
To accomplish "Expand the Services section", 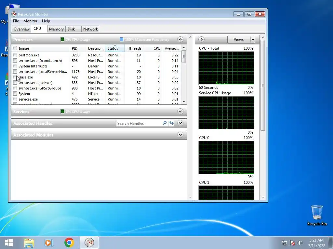I will [180, 112].
